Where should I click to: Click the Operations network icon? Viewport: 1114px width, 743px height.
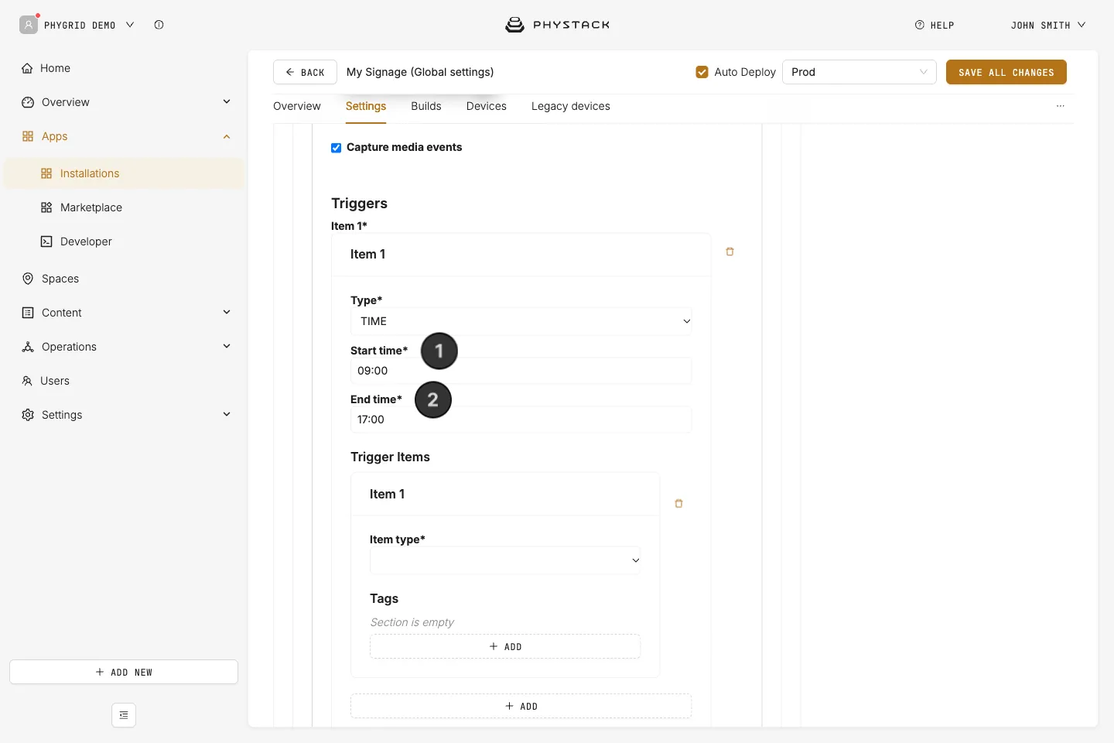click(x=28, y=347)
